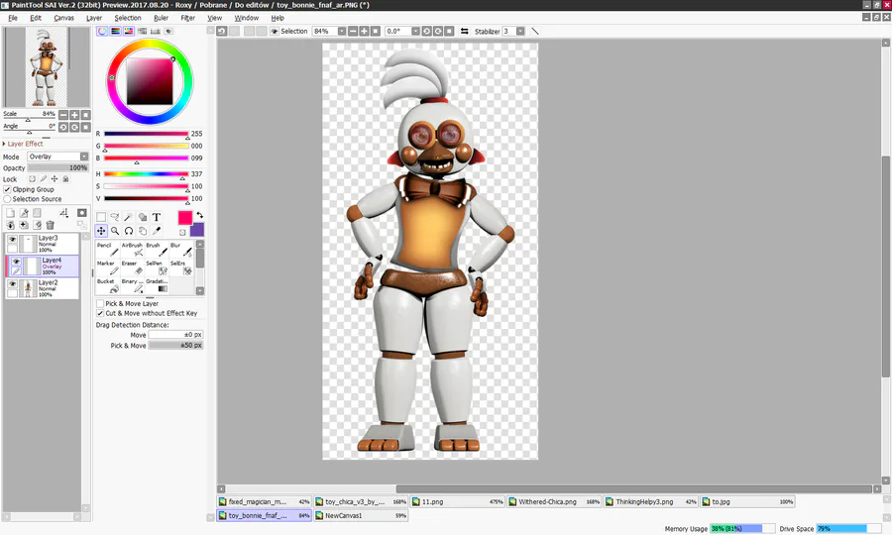This screenshot has width=892, height=535.
Task: Toggle the RGB sliders panel
Action: tap(116, 32)
